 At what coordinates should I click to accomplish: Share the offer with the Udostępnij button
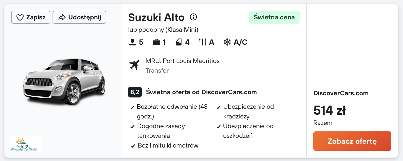(x=79, y=17)
